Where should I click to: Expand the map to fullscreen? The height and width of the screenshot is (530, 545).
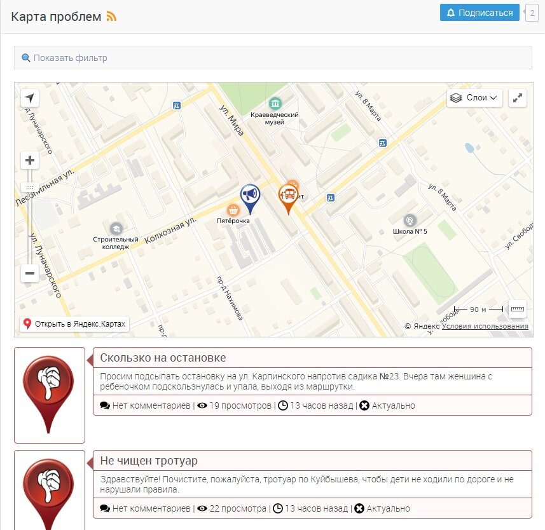pos(518,98)
